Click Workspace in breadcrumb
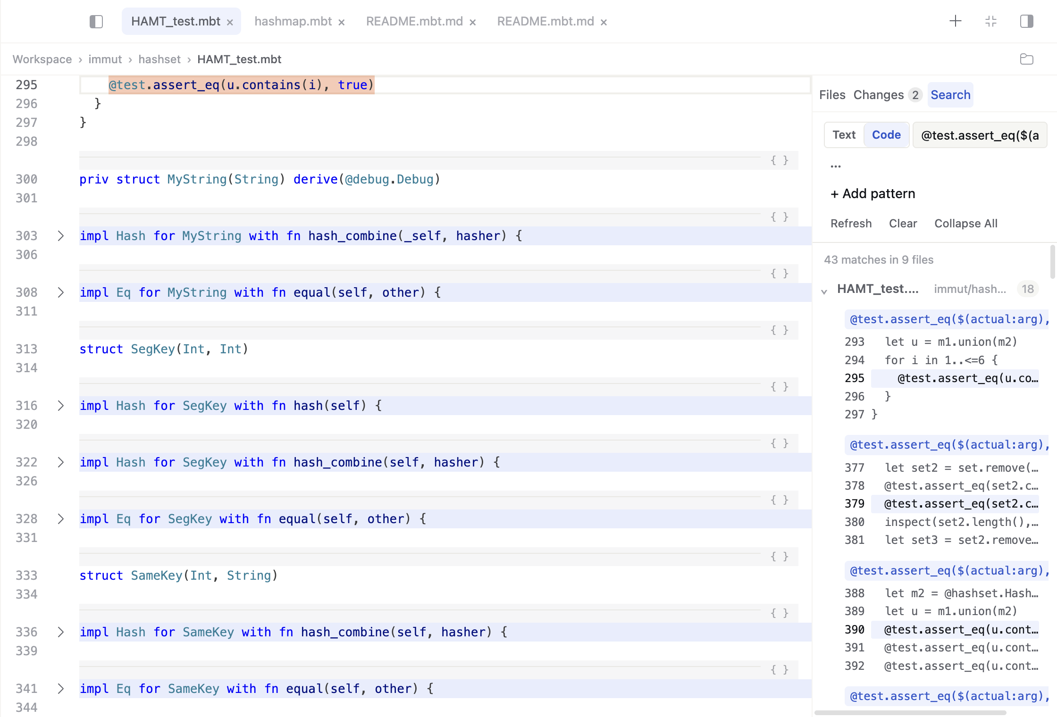 42,59
